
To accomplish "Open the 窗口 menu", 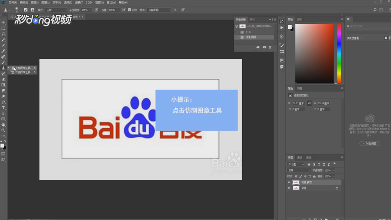I will [x=111, y=2].
